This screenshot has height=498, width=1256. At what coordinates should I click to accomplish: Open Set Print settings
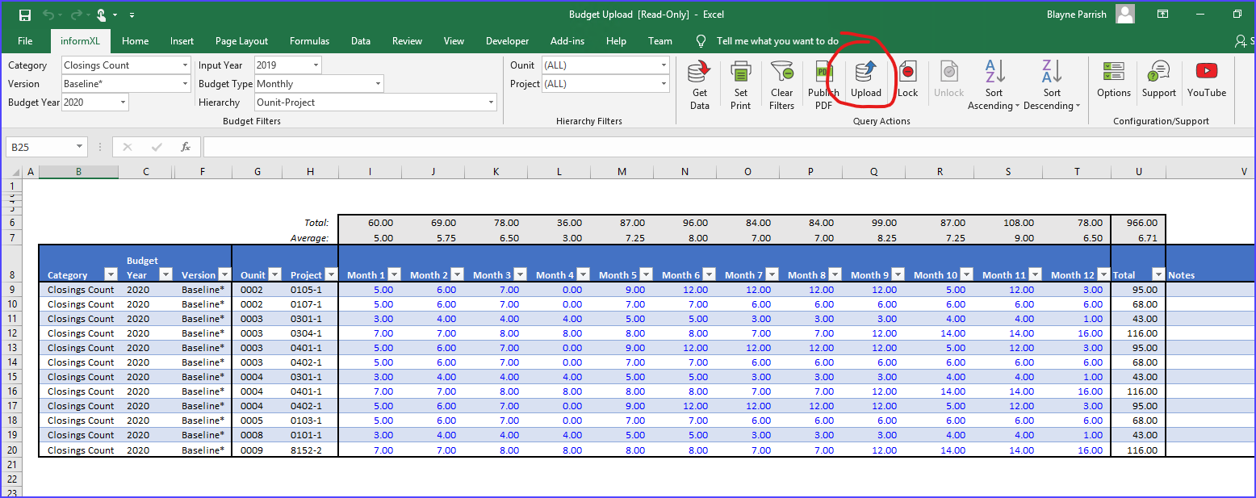740,81
